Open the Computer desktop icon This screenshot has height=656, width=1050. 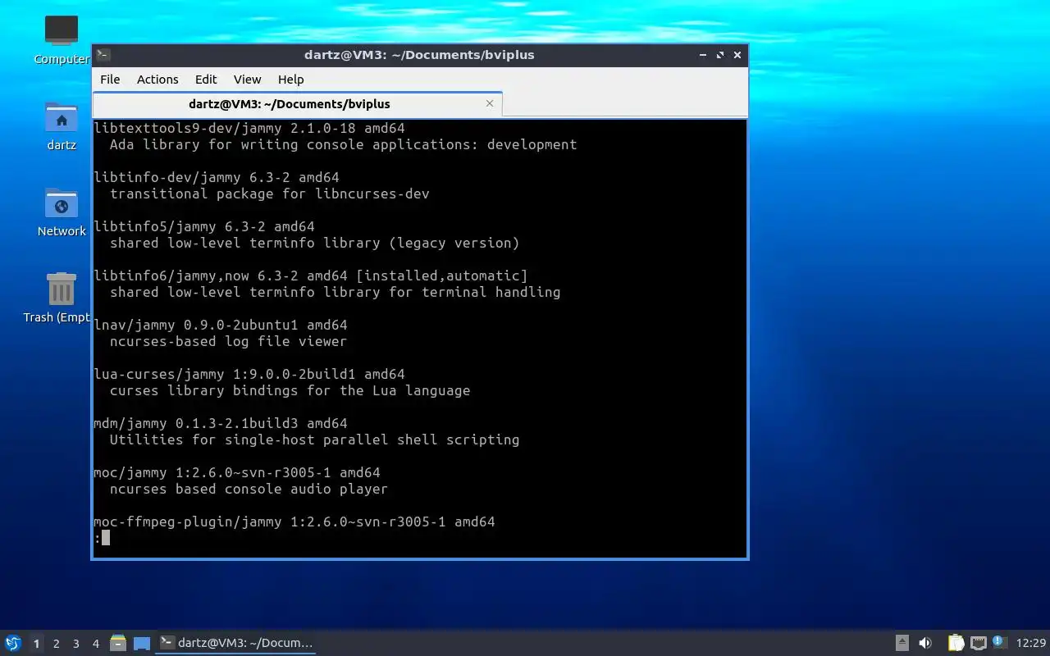pyautogui.click(x=62, y=39)
